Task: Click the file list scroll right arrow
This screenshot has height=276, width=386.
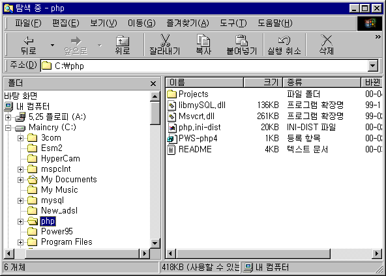Action: point(377,254)
